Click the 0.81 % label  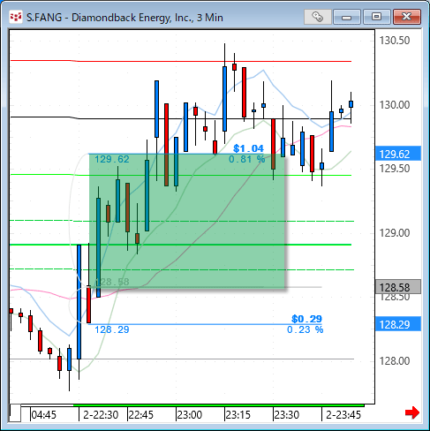point(246,160)
